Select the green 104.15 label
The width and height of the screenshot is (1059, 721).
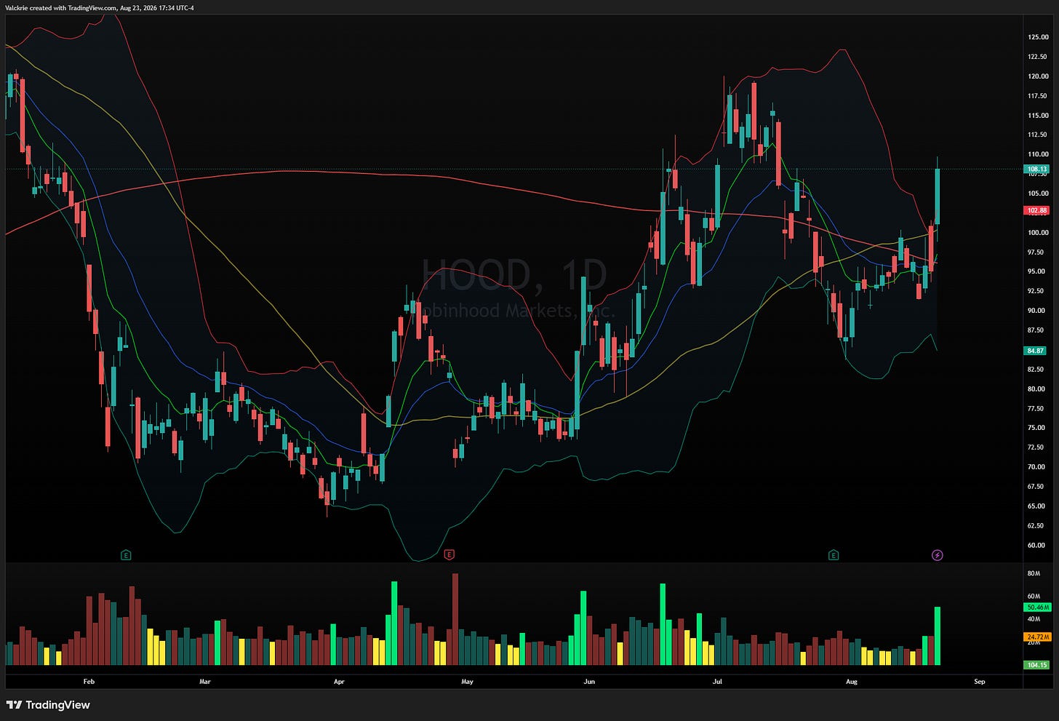click(1036, 665)
